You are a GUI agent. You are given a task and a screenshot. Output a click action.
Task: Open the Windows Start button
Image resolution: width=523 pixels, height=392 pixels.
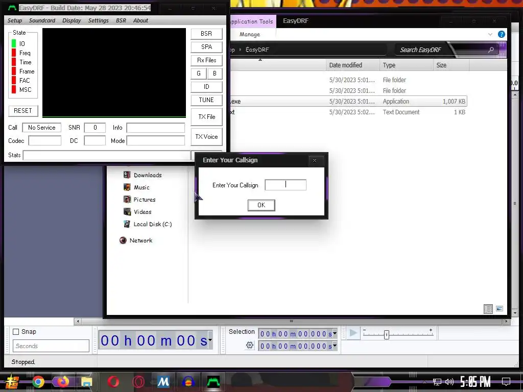pos(12,382)
